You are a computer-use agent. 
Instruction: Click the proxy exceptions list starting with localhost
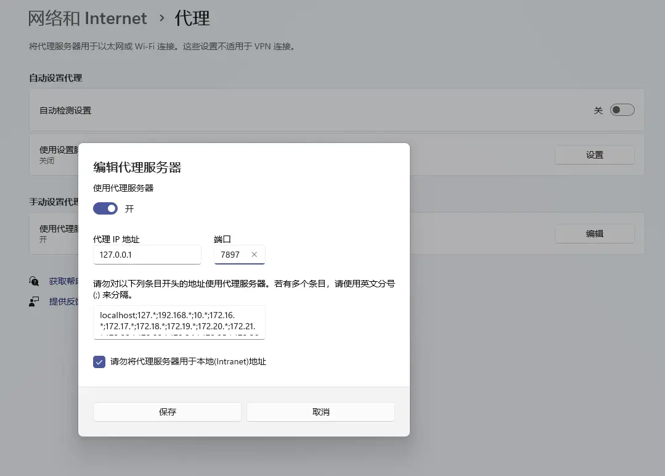[179, 322]
